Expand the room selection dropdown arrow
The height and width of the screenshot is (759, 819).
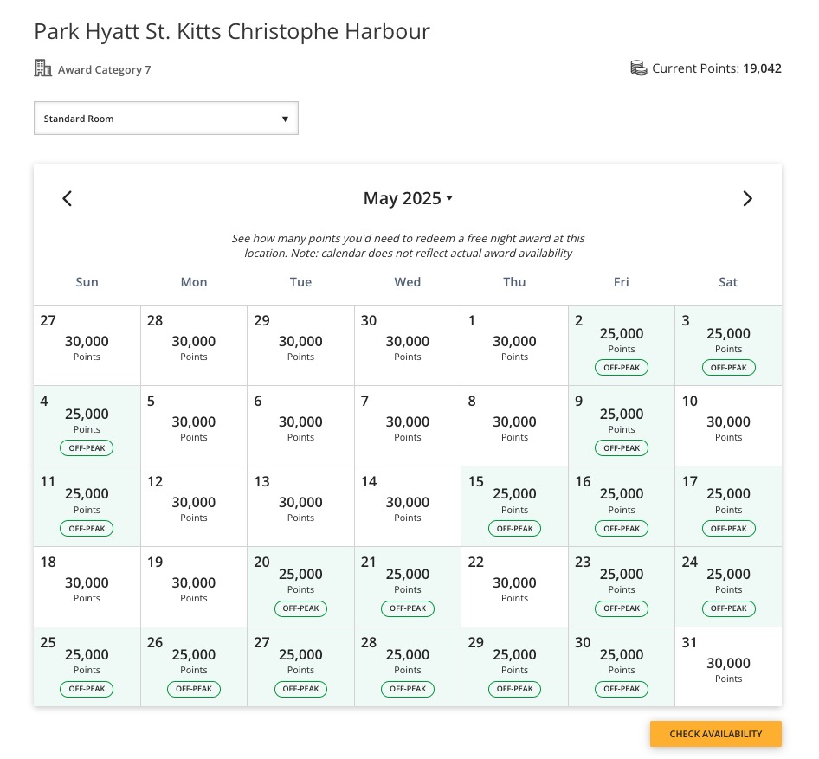pyautogui.click(x=285, y=119)
